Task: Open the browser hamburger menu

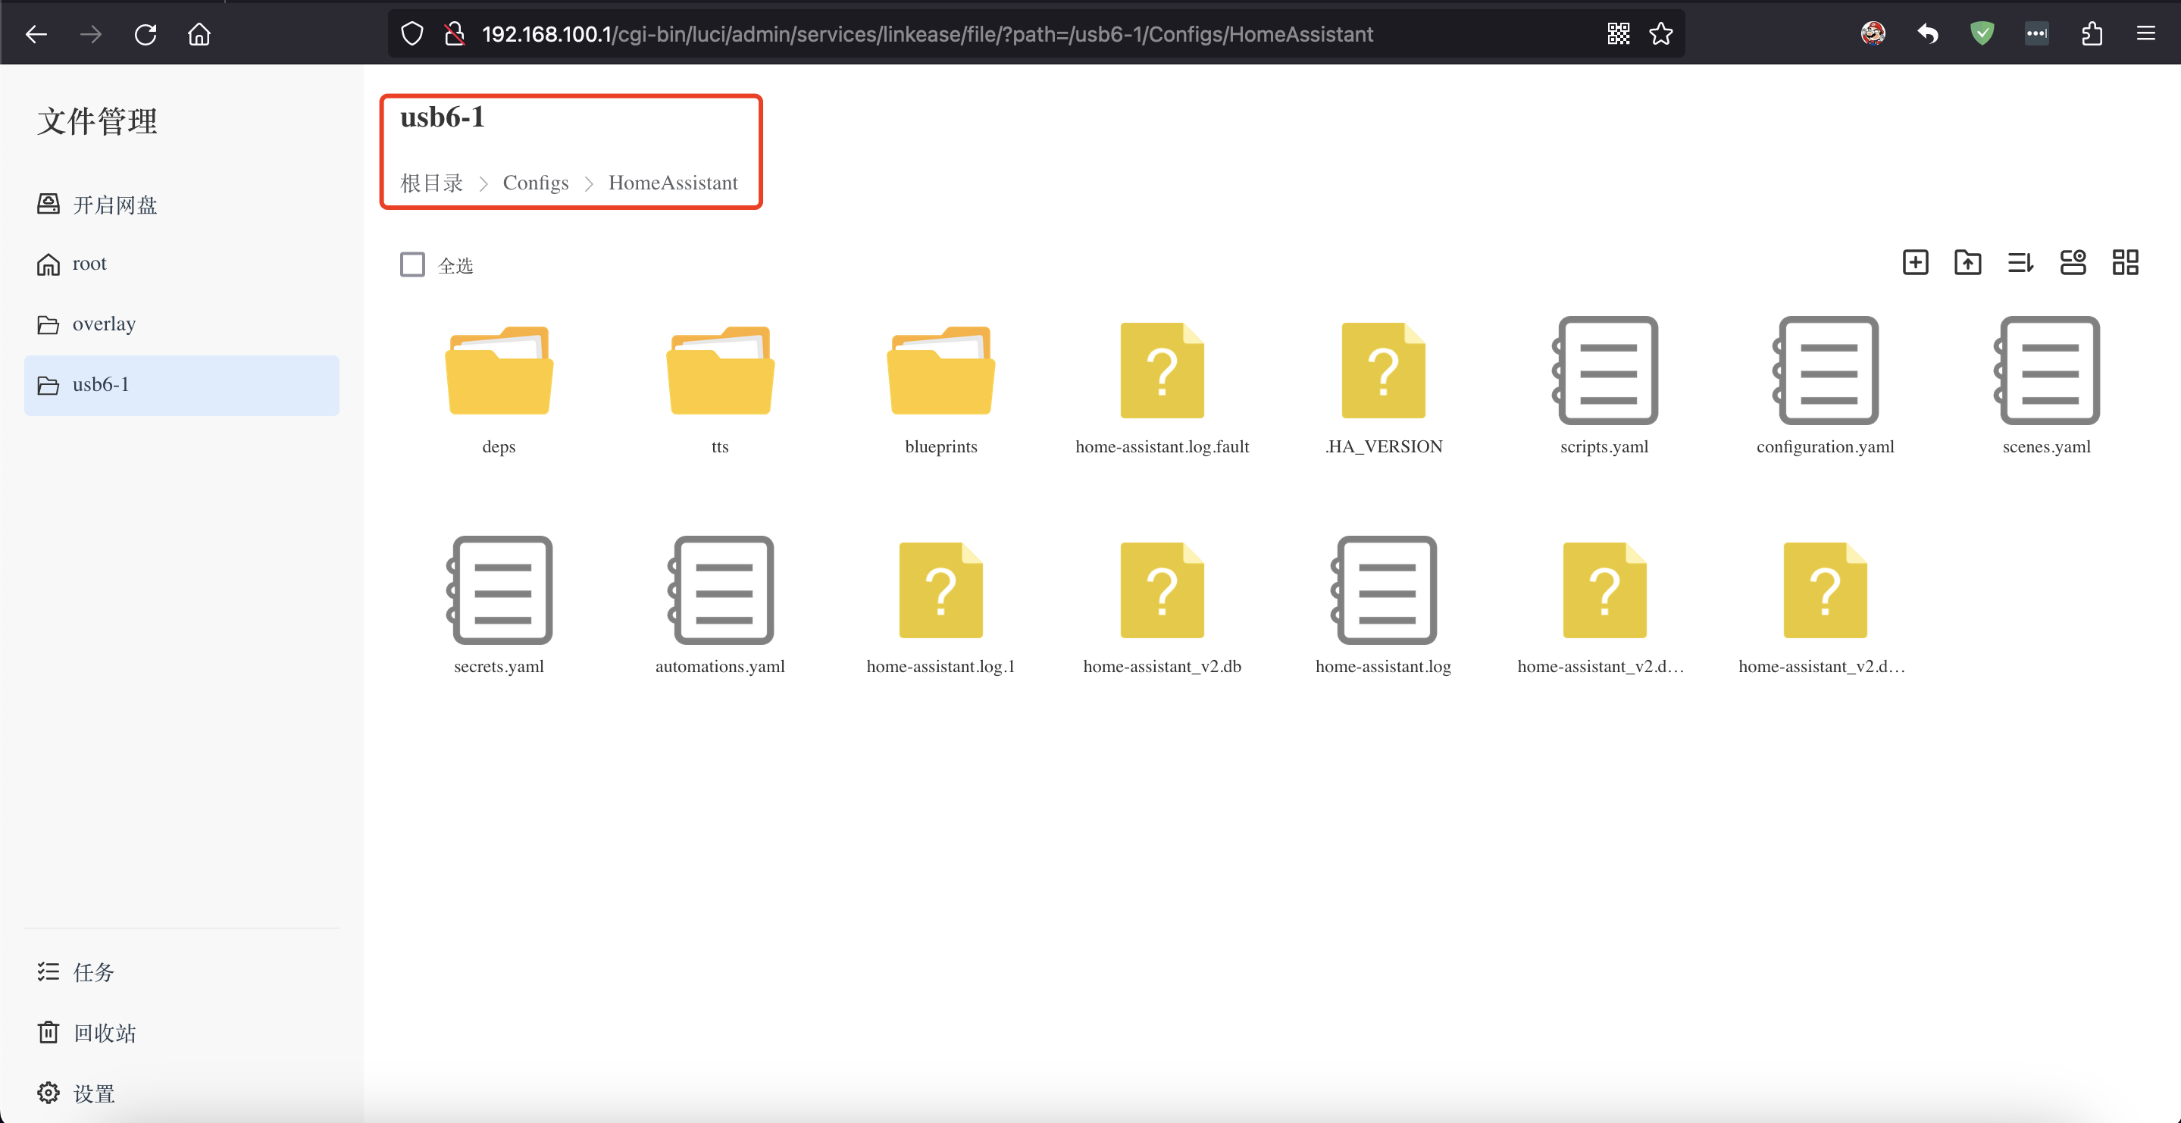Action: point(2145,34)
